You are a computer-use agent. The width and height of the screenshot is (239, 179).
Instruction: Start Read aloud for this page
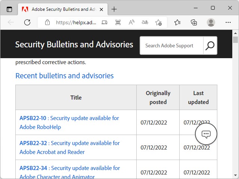point(131,22)
